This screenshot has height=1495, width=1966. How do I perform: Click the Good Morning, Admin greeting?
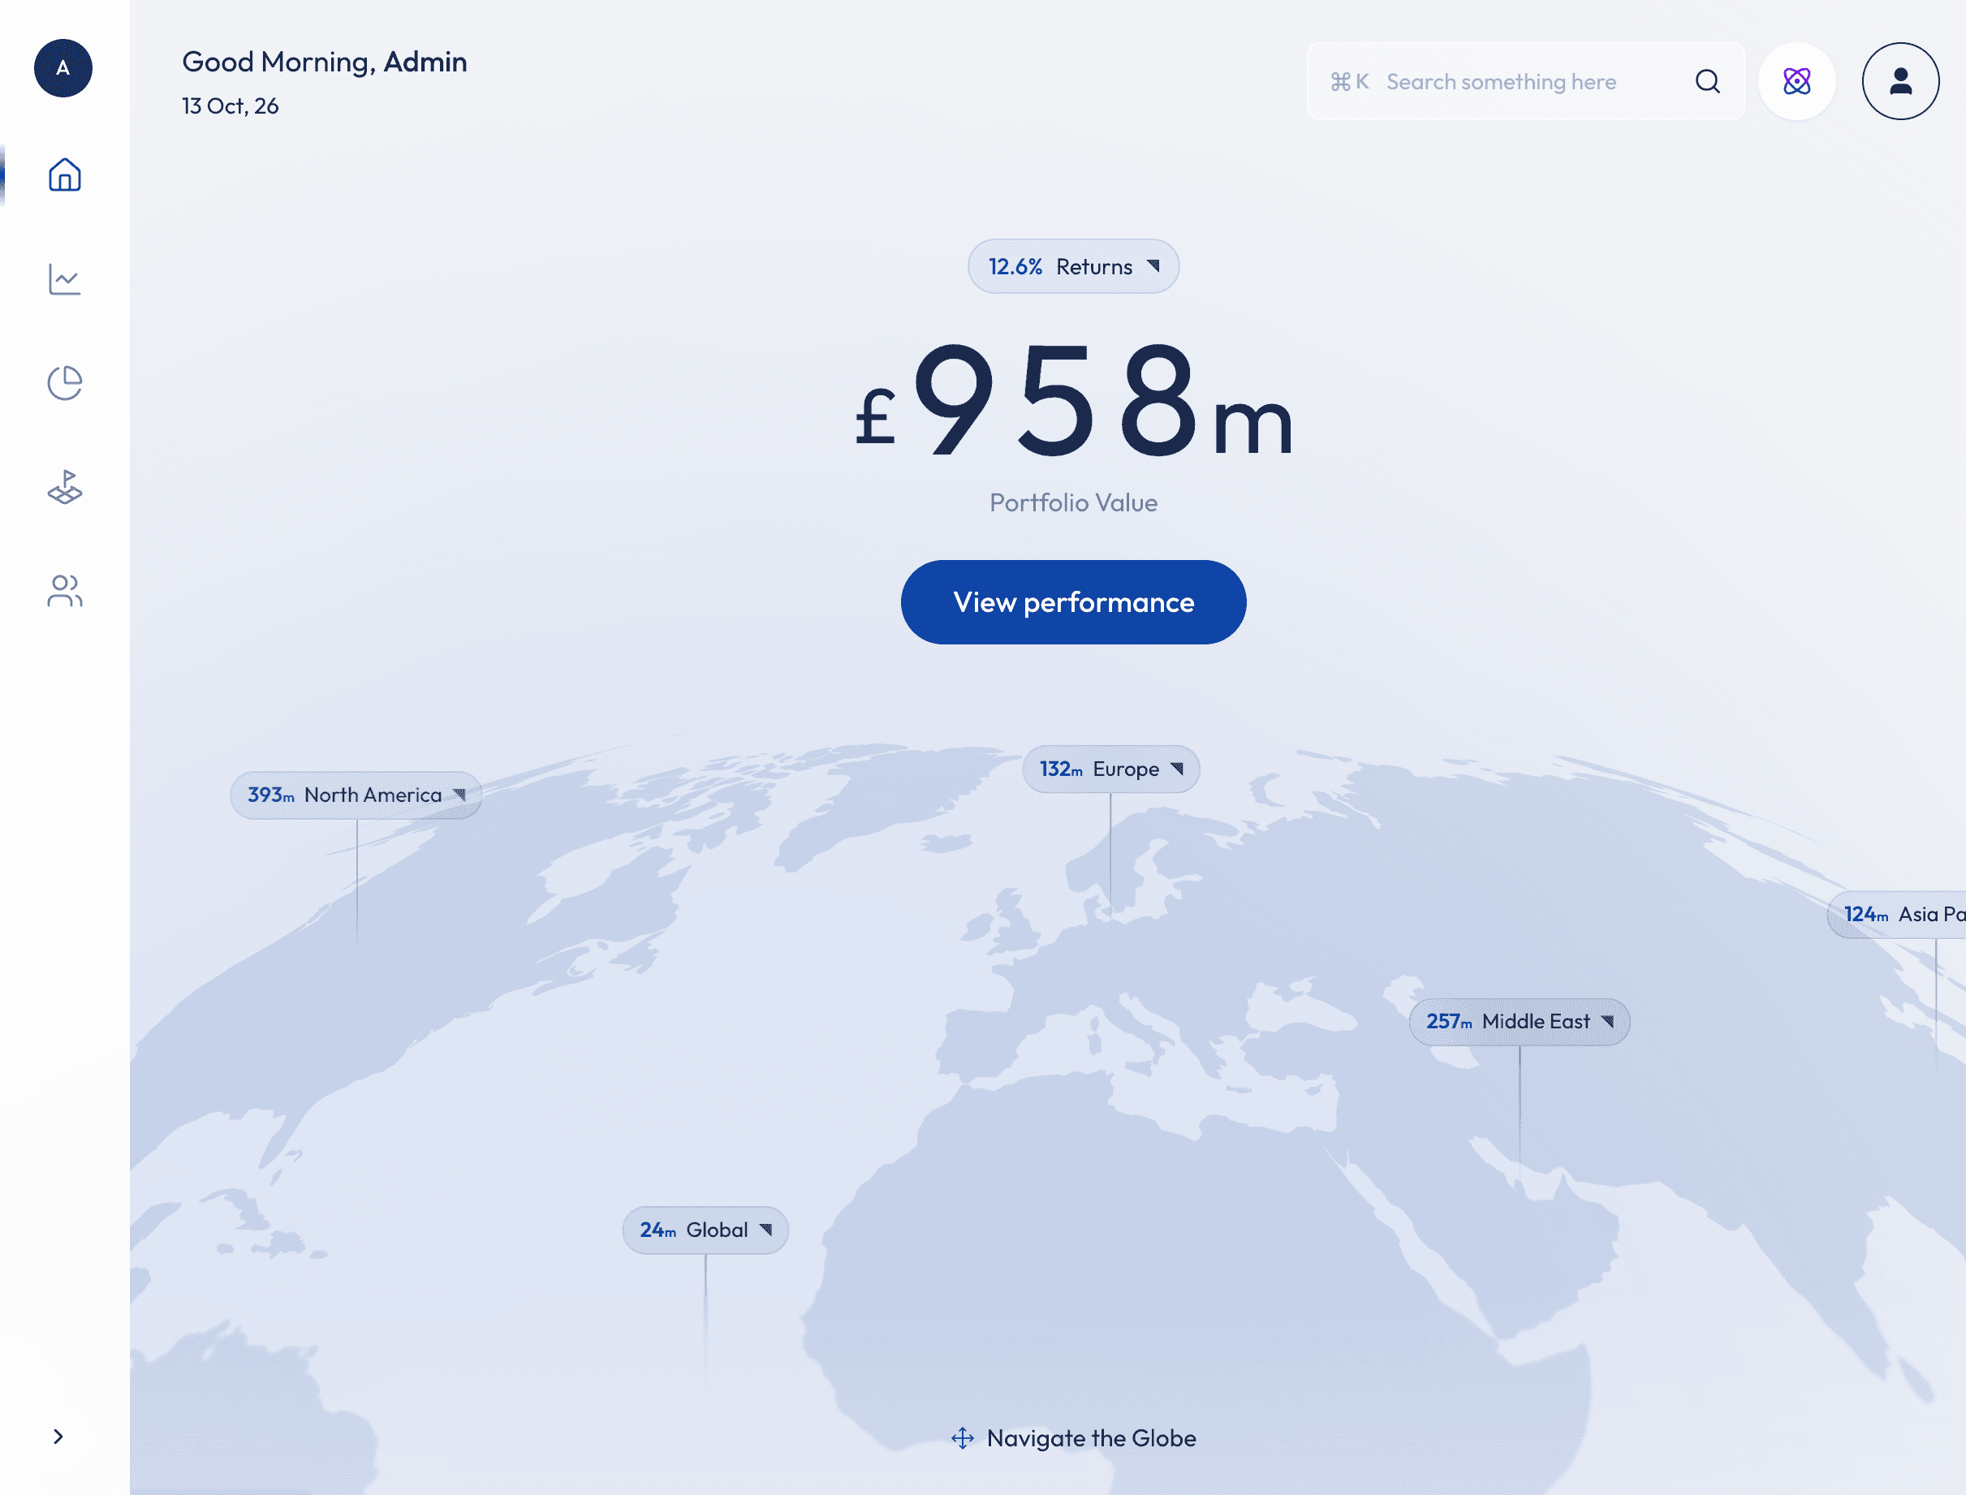coord(324,62)
